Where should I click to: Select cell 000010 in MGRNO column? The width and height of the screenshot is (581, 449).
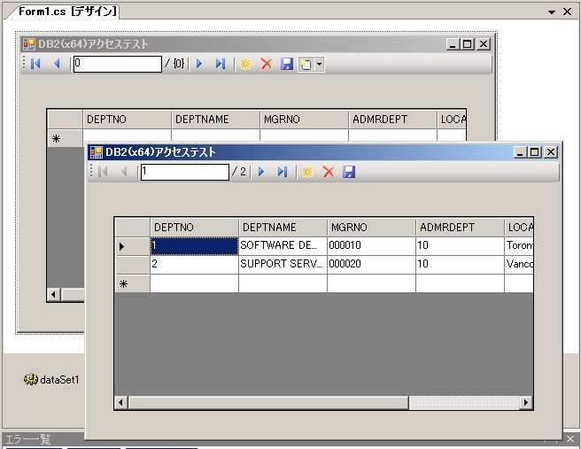(371, 246)
